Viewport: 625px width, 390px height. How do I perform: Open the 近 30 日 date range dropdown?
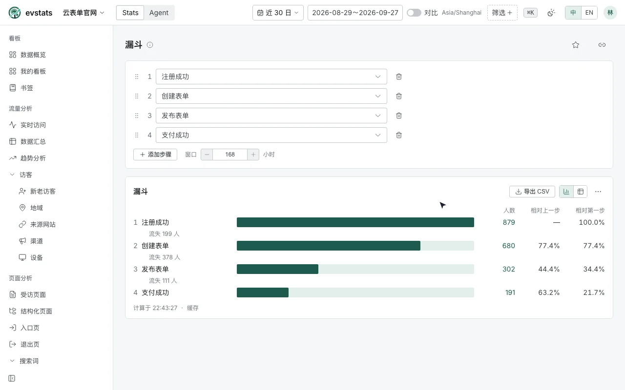pyautogui.click(x=278, y=13)
